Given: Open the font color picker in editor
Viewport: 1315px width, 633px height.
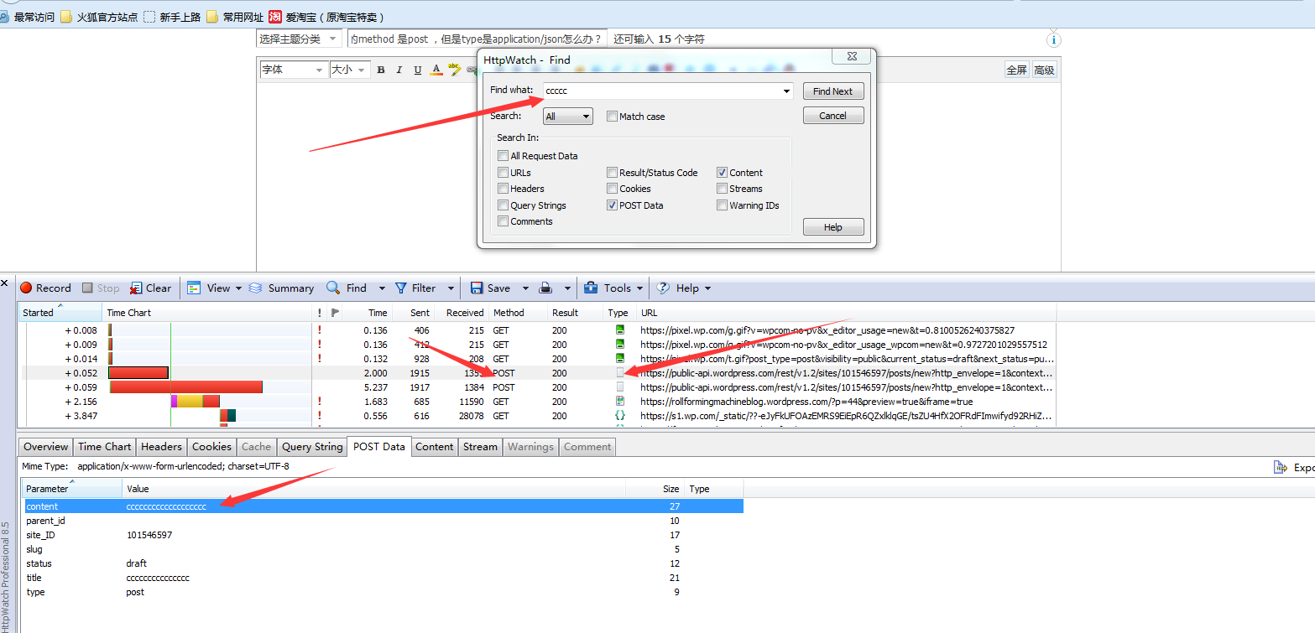Looking at the screenshot, I should tap(436, 70).
